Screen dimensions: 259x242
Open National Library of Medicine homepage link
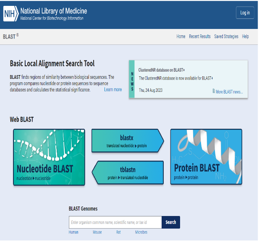pos(53,11)
